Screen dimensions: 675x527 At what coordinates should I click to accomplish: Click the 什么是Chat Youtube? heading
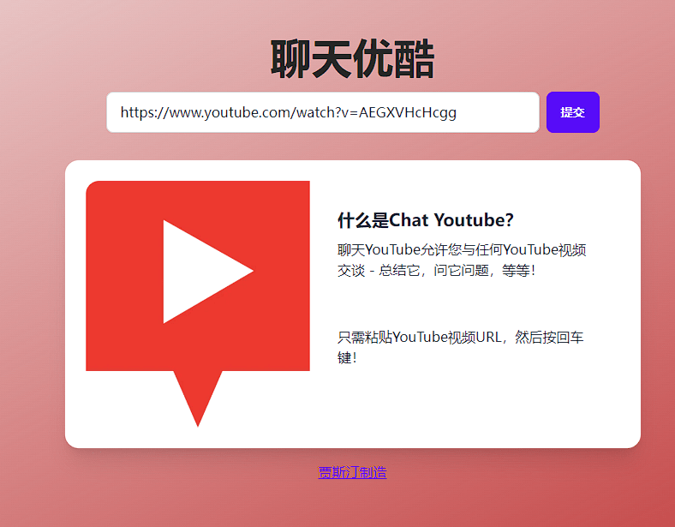click(426, 220)
